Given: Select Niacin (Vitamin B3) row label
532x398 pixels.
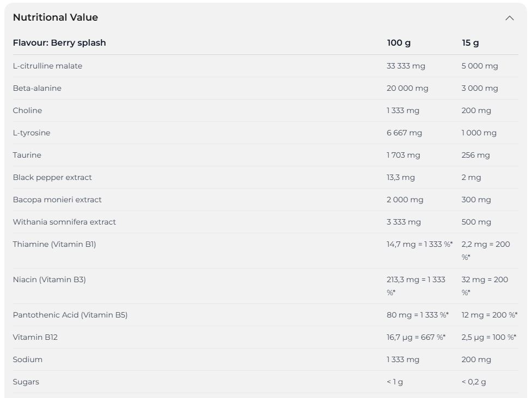Looking at the screenshot, I should click(49, 279).
